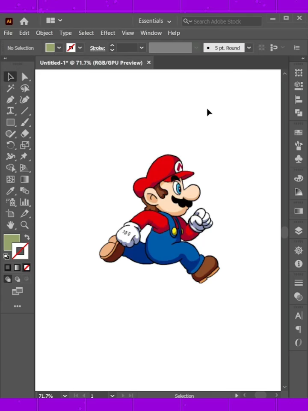Select the Direct Selection tool
Screen dimensions: 308x411
point(25,77)
